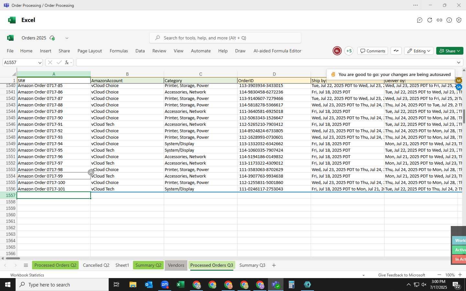Click the shield security icon

pos(459,20)
